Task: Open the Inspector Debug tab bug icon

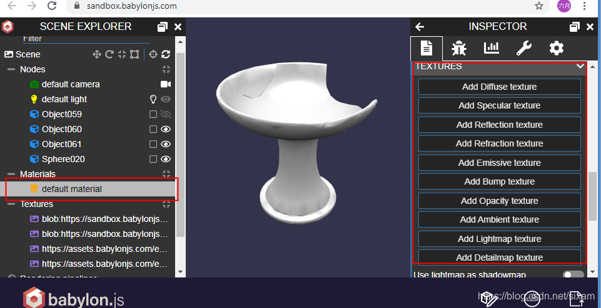Action: point(459,48)
